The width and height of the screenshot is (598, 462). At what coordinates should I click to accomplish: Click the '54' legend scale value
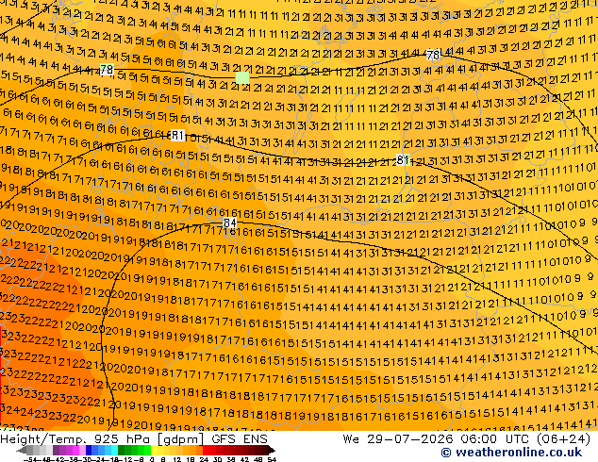pyautogui.click(x=273, y=460)
